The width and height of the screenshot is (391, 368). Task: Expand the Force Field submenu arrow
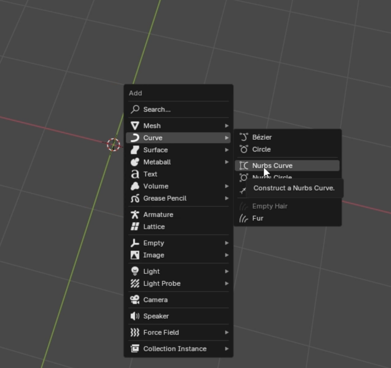click(227, 333)
